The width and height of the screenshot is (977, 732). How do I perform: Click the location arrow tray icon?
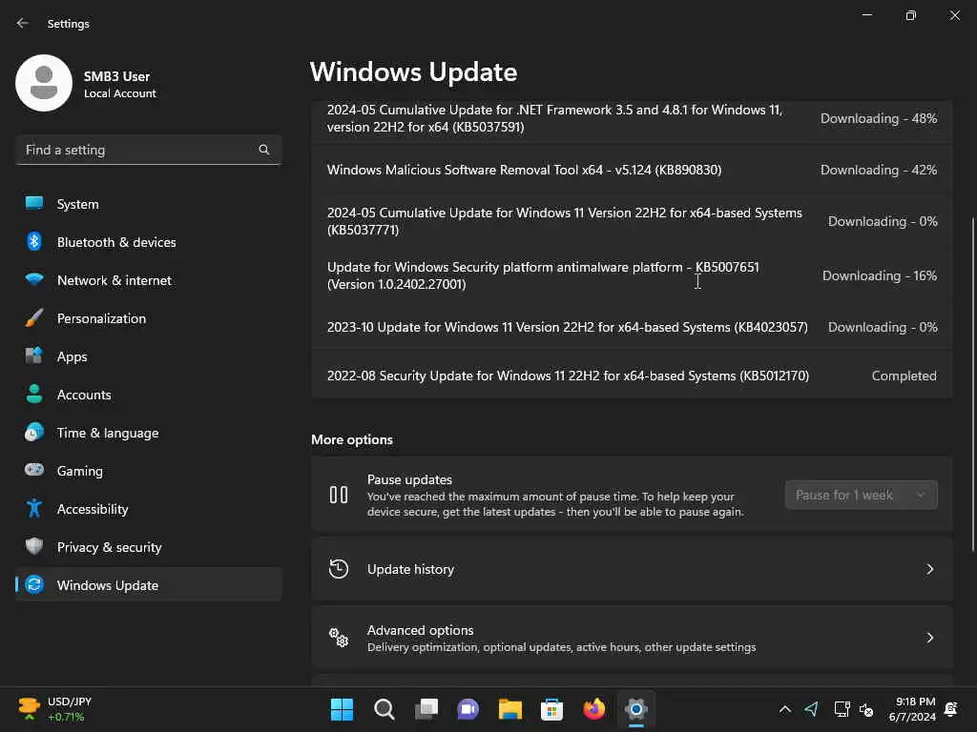(811, 709)
